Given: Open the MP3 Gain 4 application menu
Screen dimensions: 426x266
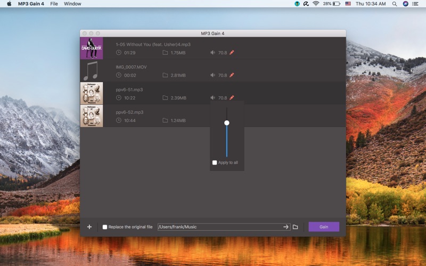Looking at the screenshot, I should pos(31,4).
